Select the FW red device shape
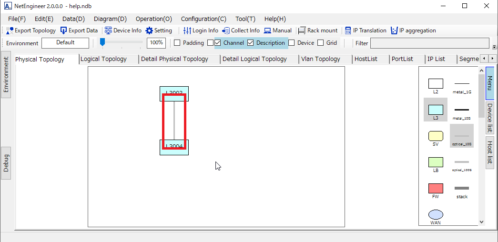The width and height of the screenshot is (498, 242). [436, 188]
